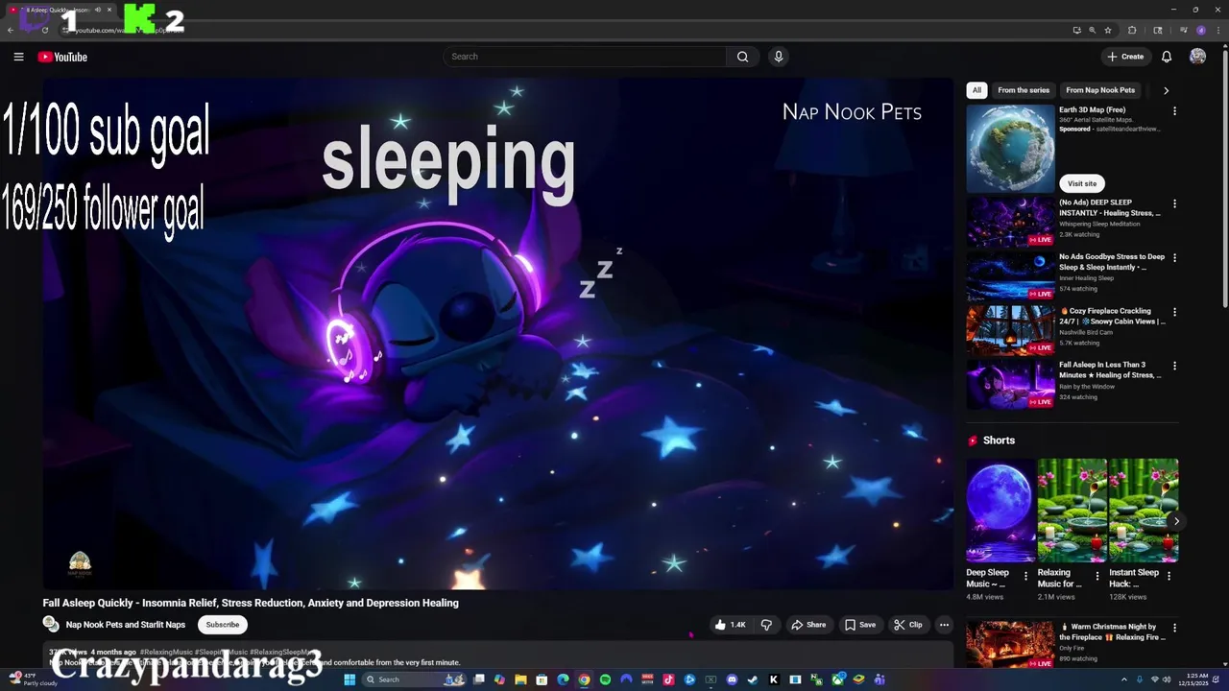Subscribe to Nap Nook Pets channel

coord(223,625)
